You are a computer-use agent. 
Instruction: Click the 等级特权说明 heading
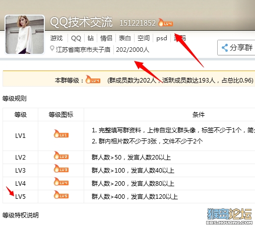tap(21, 215)
